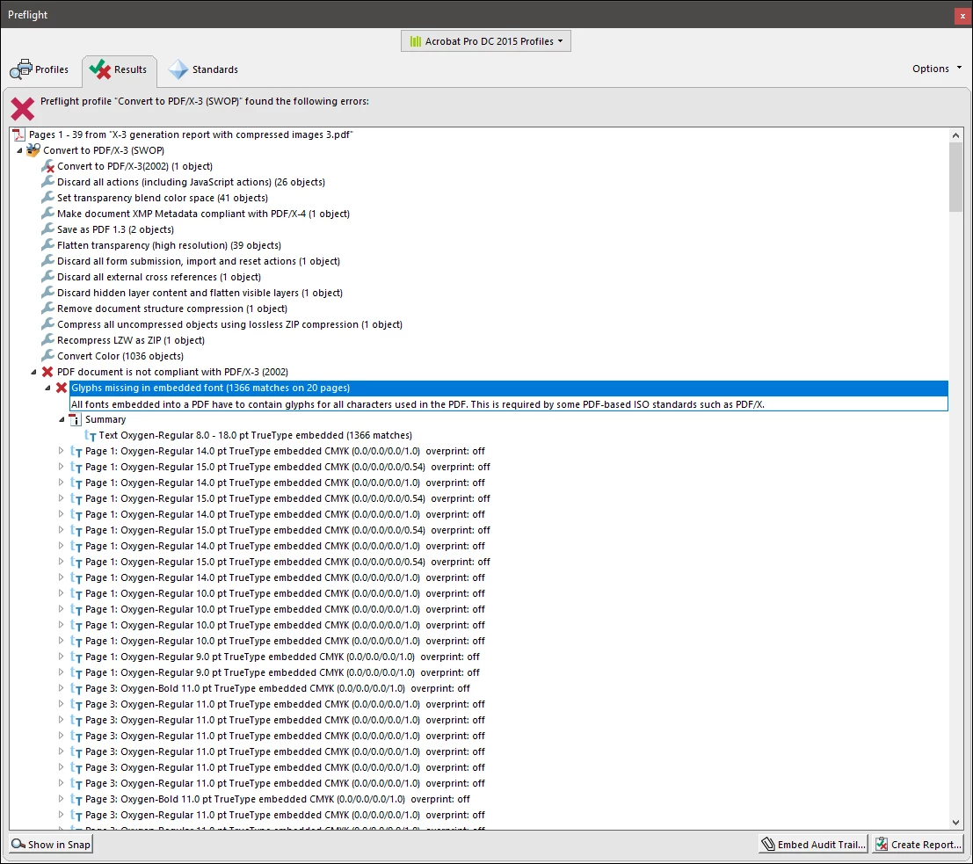Image resolution: width=973 pixels, height=864 pixels.
Task: Open the Acrobat Pro DC 2015 Profiles dropdown
Action: pos(486,41)
